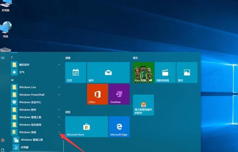The height and width of the screenshot is (152, 238).
Task: Open the Xbox console companion tile
Action: click(x=143, y=73)
